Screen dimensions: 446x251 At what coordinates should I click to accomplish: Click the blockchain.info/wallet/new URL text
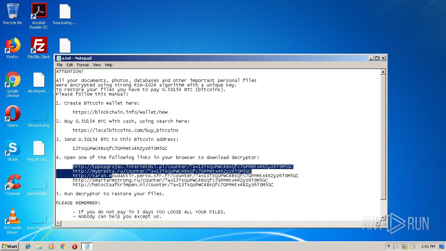(120, 112)
